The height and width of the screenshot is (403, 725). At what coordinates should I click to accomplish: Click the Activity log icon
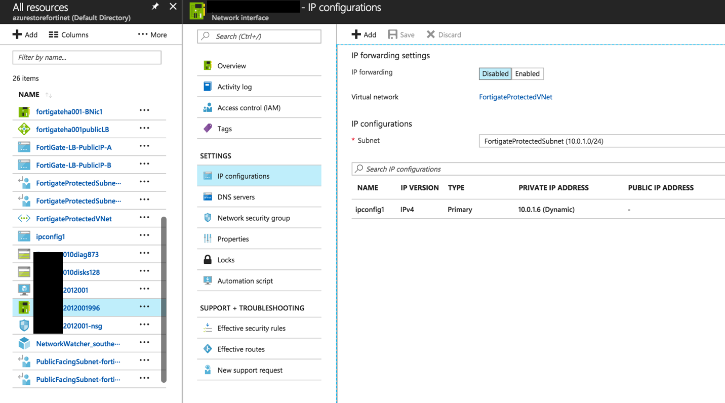(208, 86)
